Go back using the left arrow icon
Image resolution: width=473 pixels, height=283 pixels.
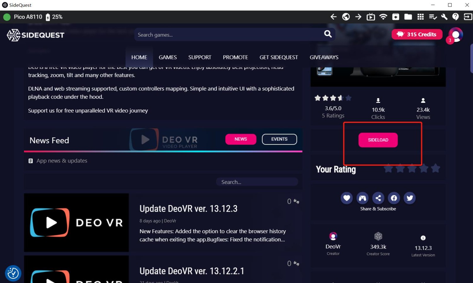click(333, 17)
